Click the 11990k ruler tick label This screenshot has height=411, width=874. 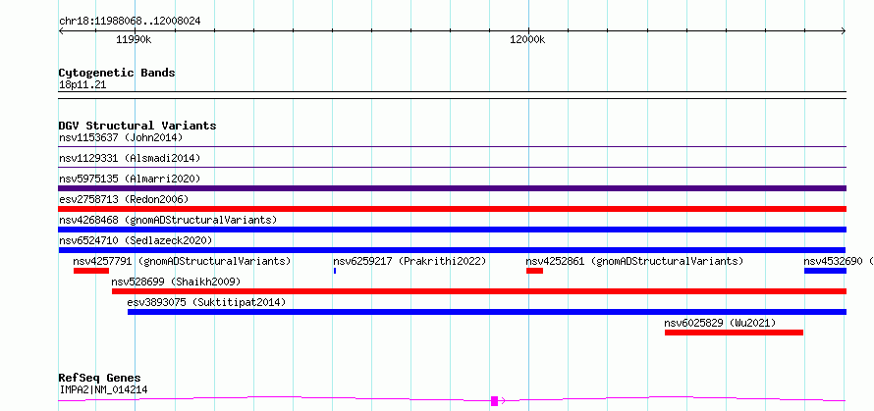tap(134, 39)
